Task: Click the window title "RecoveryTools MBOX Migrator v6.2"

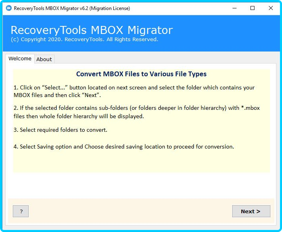Action: pyautogui.click(x=51, y=8)
